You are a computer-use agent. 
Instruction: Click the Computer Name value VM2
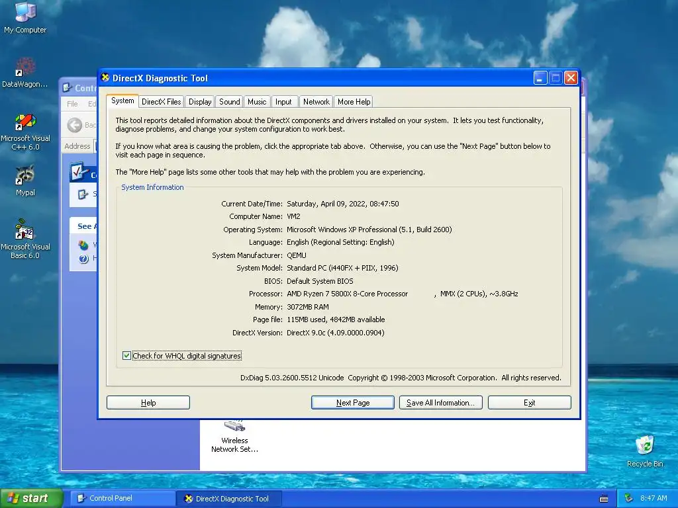(x=293, y=216)
